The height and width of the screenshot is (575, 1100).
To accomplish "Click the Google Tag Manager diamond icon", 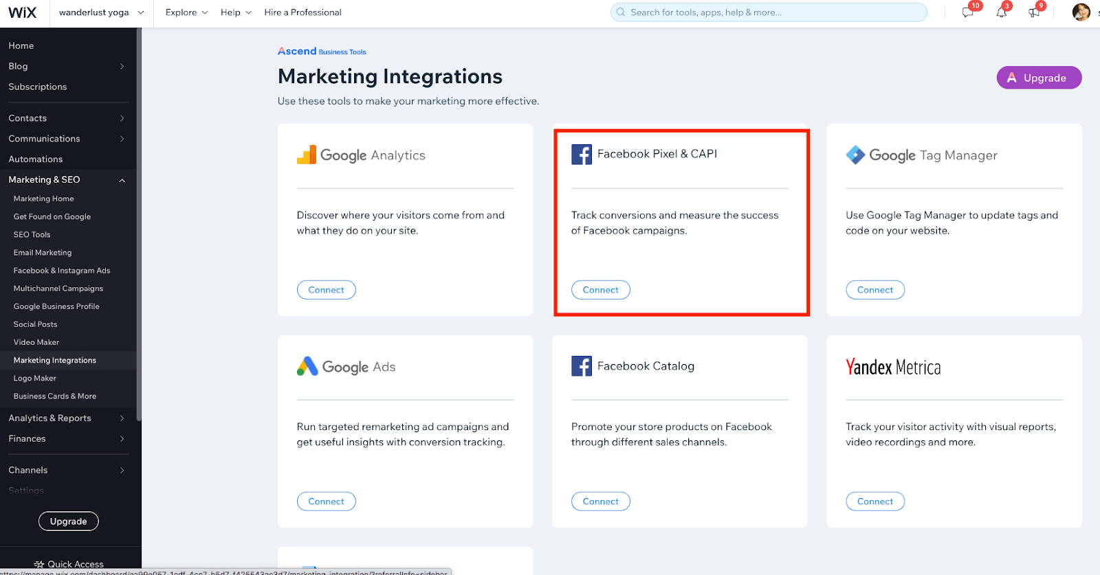I will [855, 155].
